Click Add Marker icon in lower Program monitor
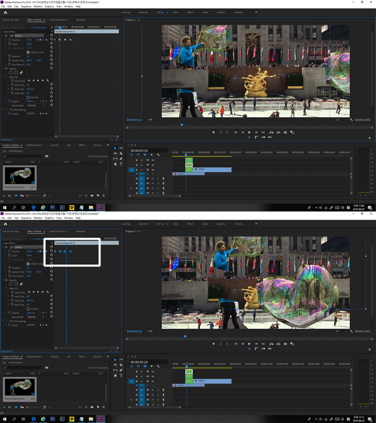 pyautogui.click(x=214, y=344)
